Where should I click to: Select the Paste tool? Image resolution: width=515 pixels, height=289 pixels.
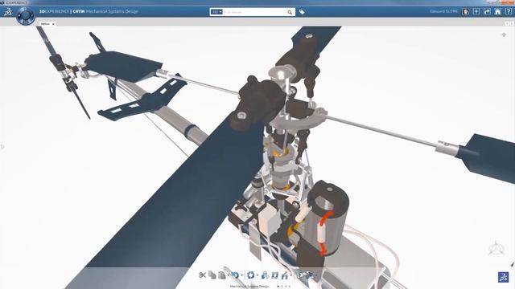[222, 275]
